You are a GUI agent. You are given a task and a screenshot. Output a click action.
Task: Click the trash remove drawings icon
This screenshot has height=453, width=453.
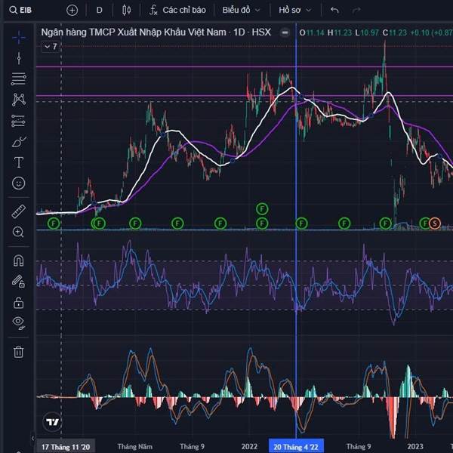[18, 352]
